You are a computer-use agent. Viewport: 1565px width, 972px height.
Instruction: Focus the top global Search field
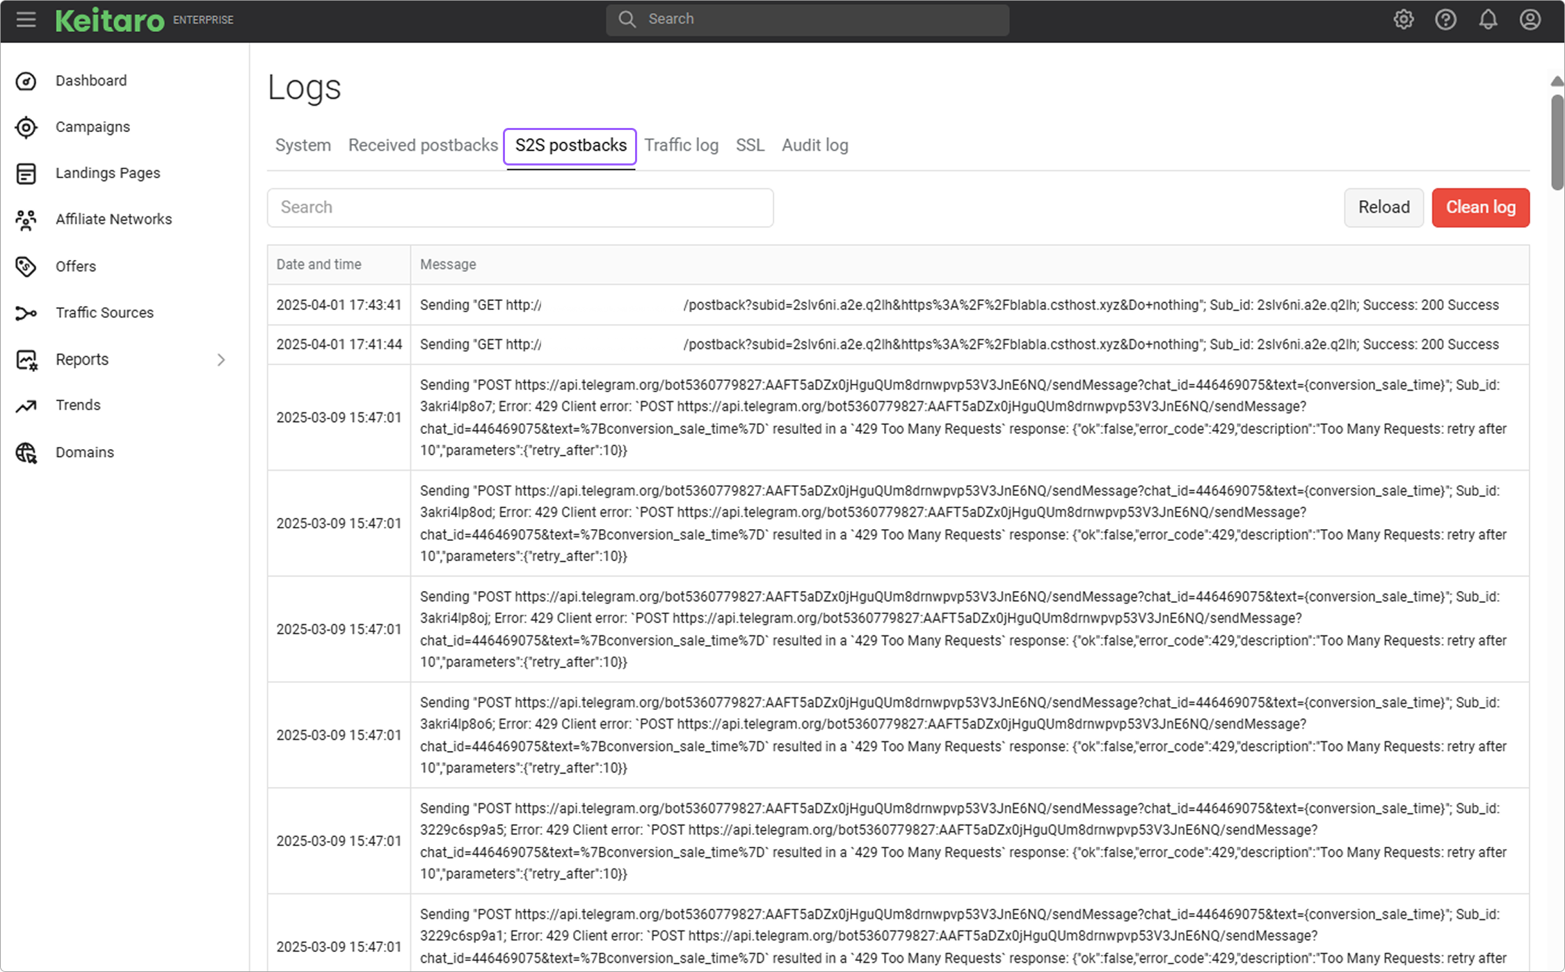808,19
